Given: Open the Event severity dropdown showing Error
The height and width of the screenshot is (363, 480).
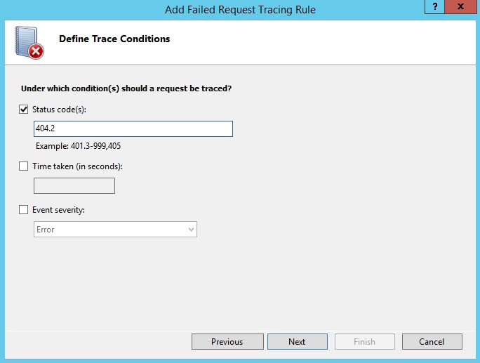Looking at the screenshot, I should tap(115, 230).
